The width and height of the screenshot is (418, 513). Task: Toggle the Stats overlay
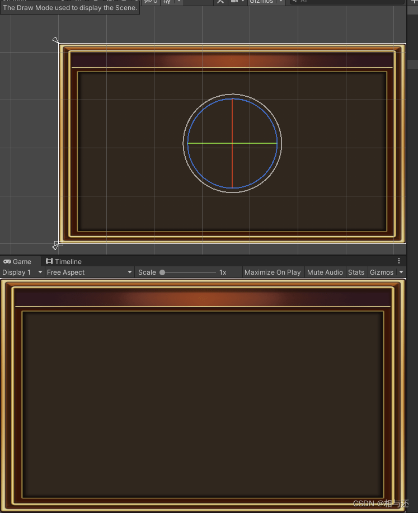click(356, 272)
